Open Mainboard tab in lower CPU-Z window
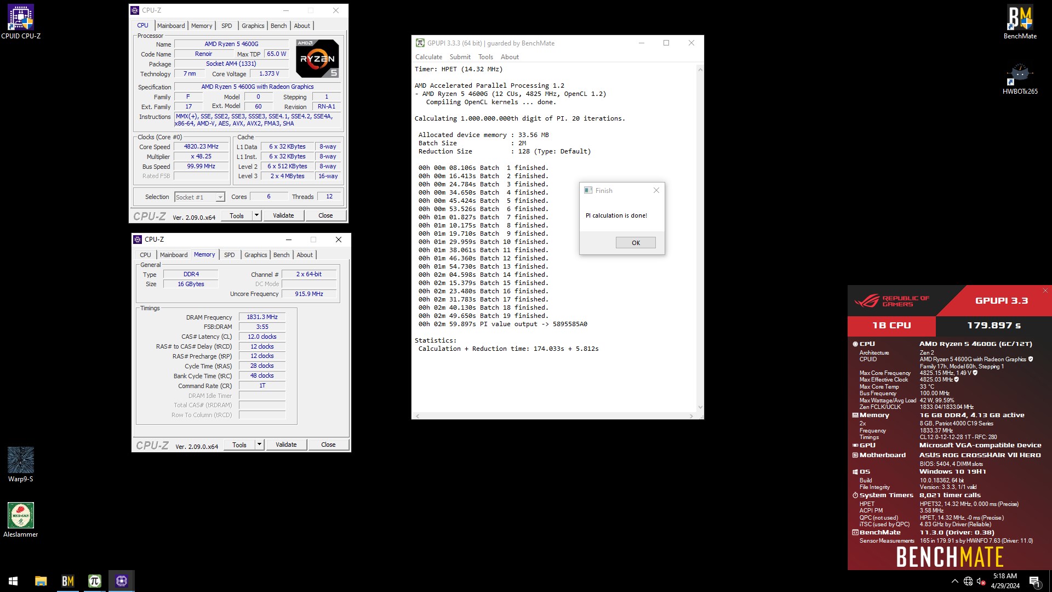The image size is (1052, 592). point(174,255)
